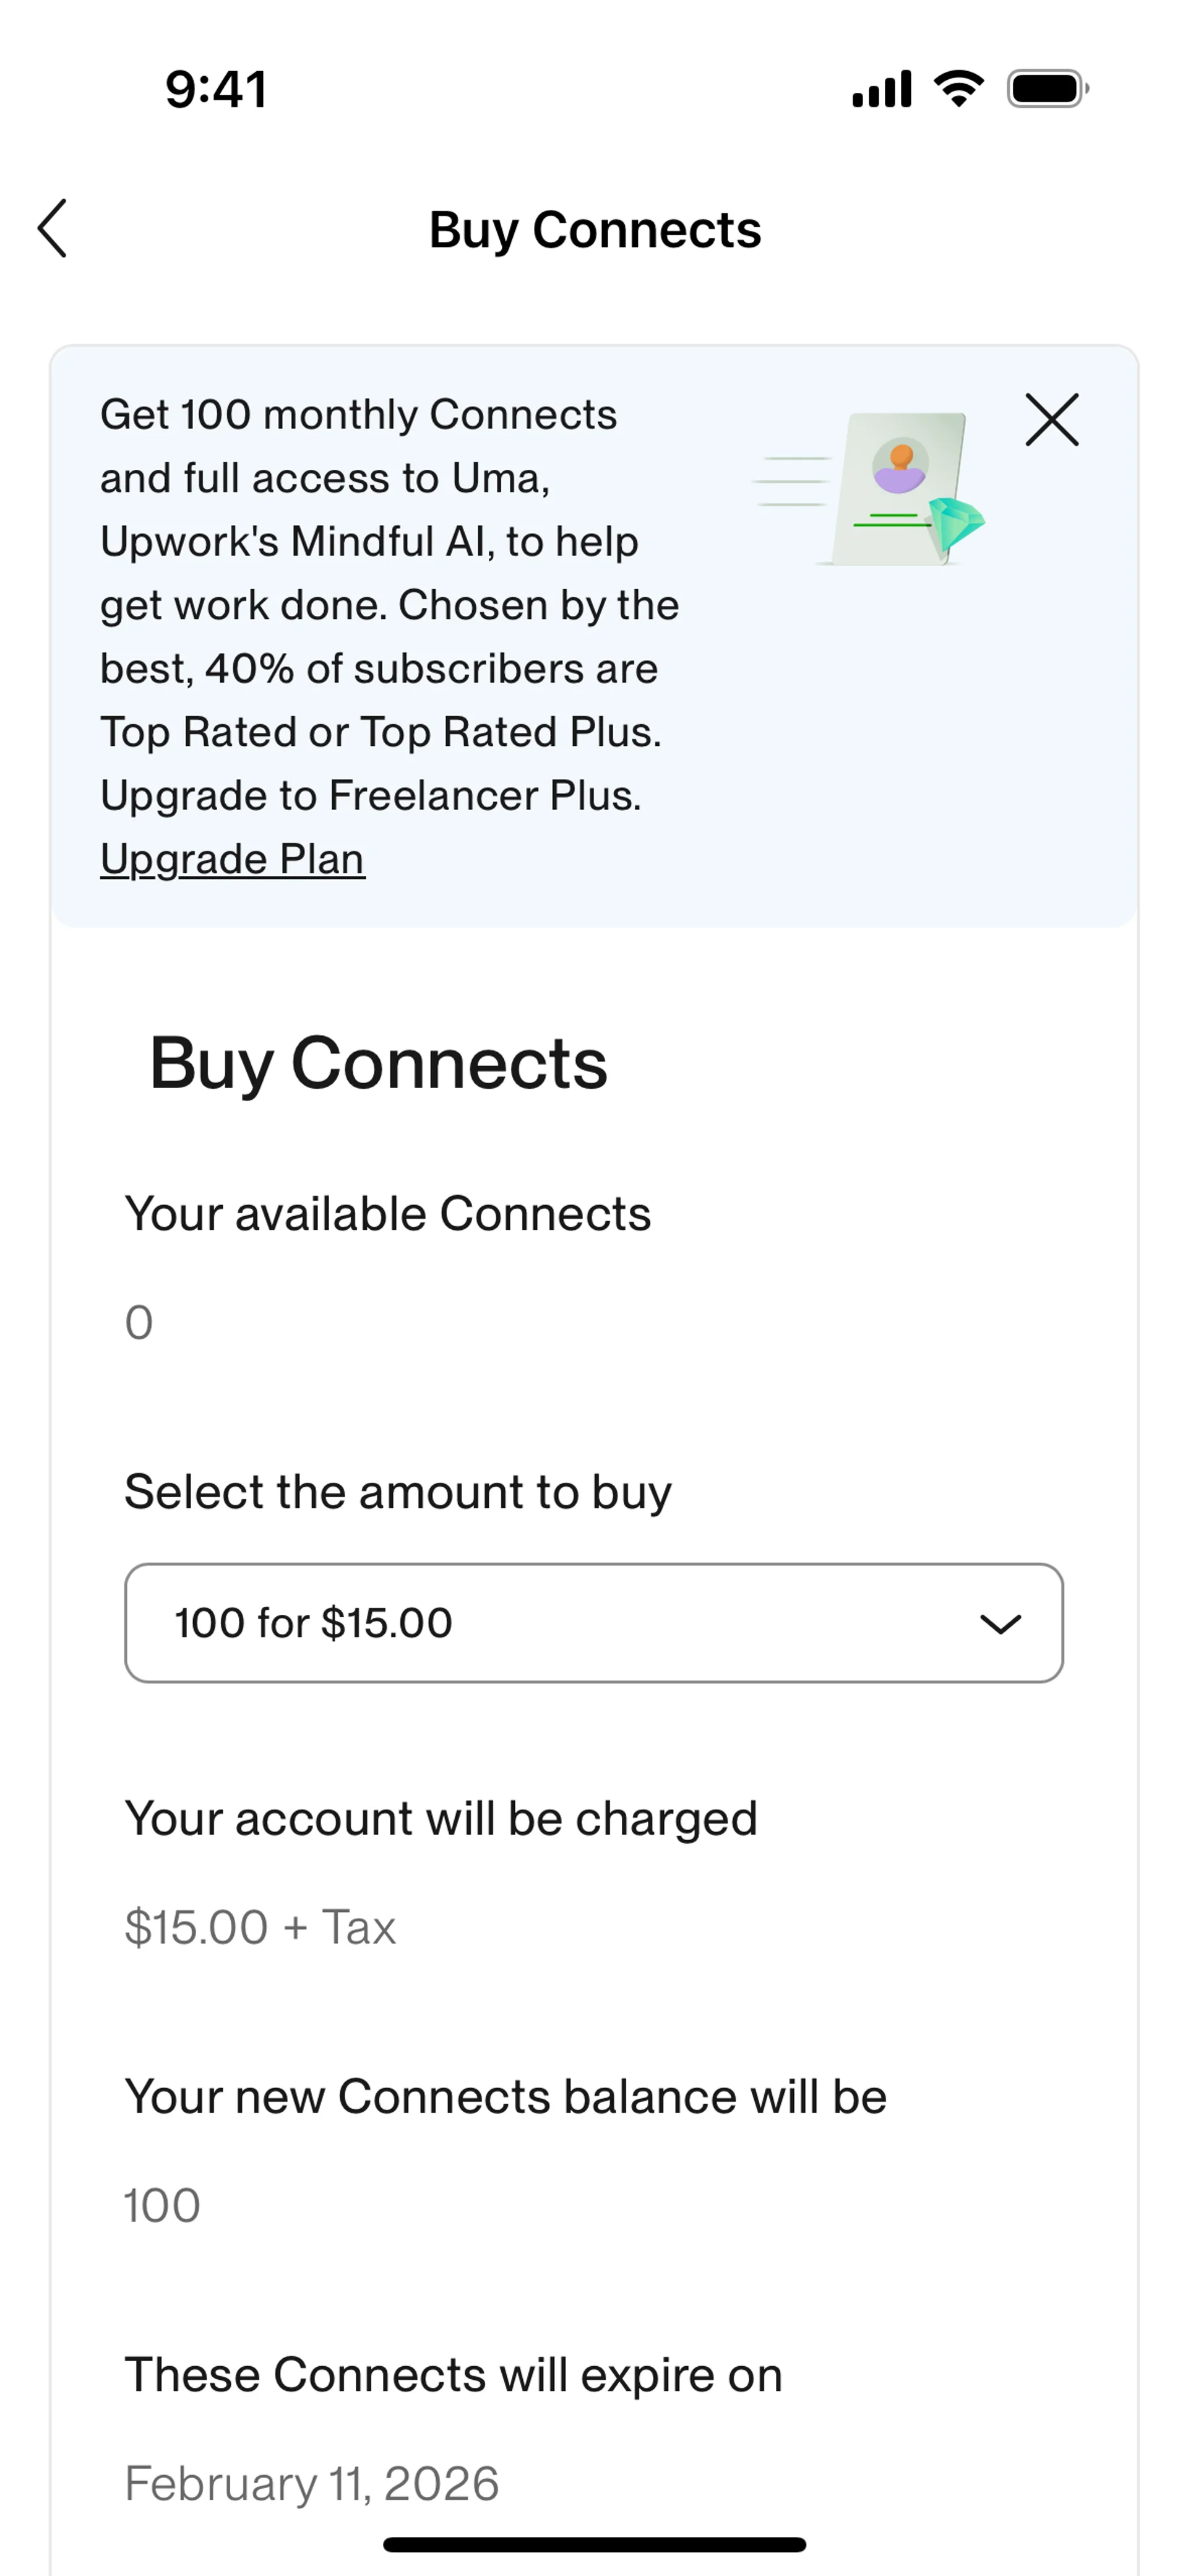
Task: Tap the battery status icon
Action: tap(1046, 89)
